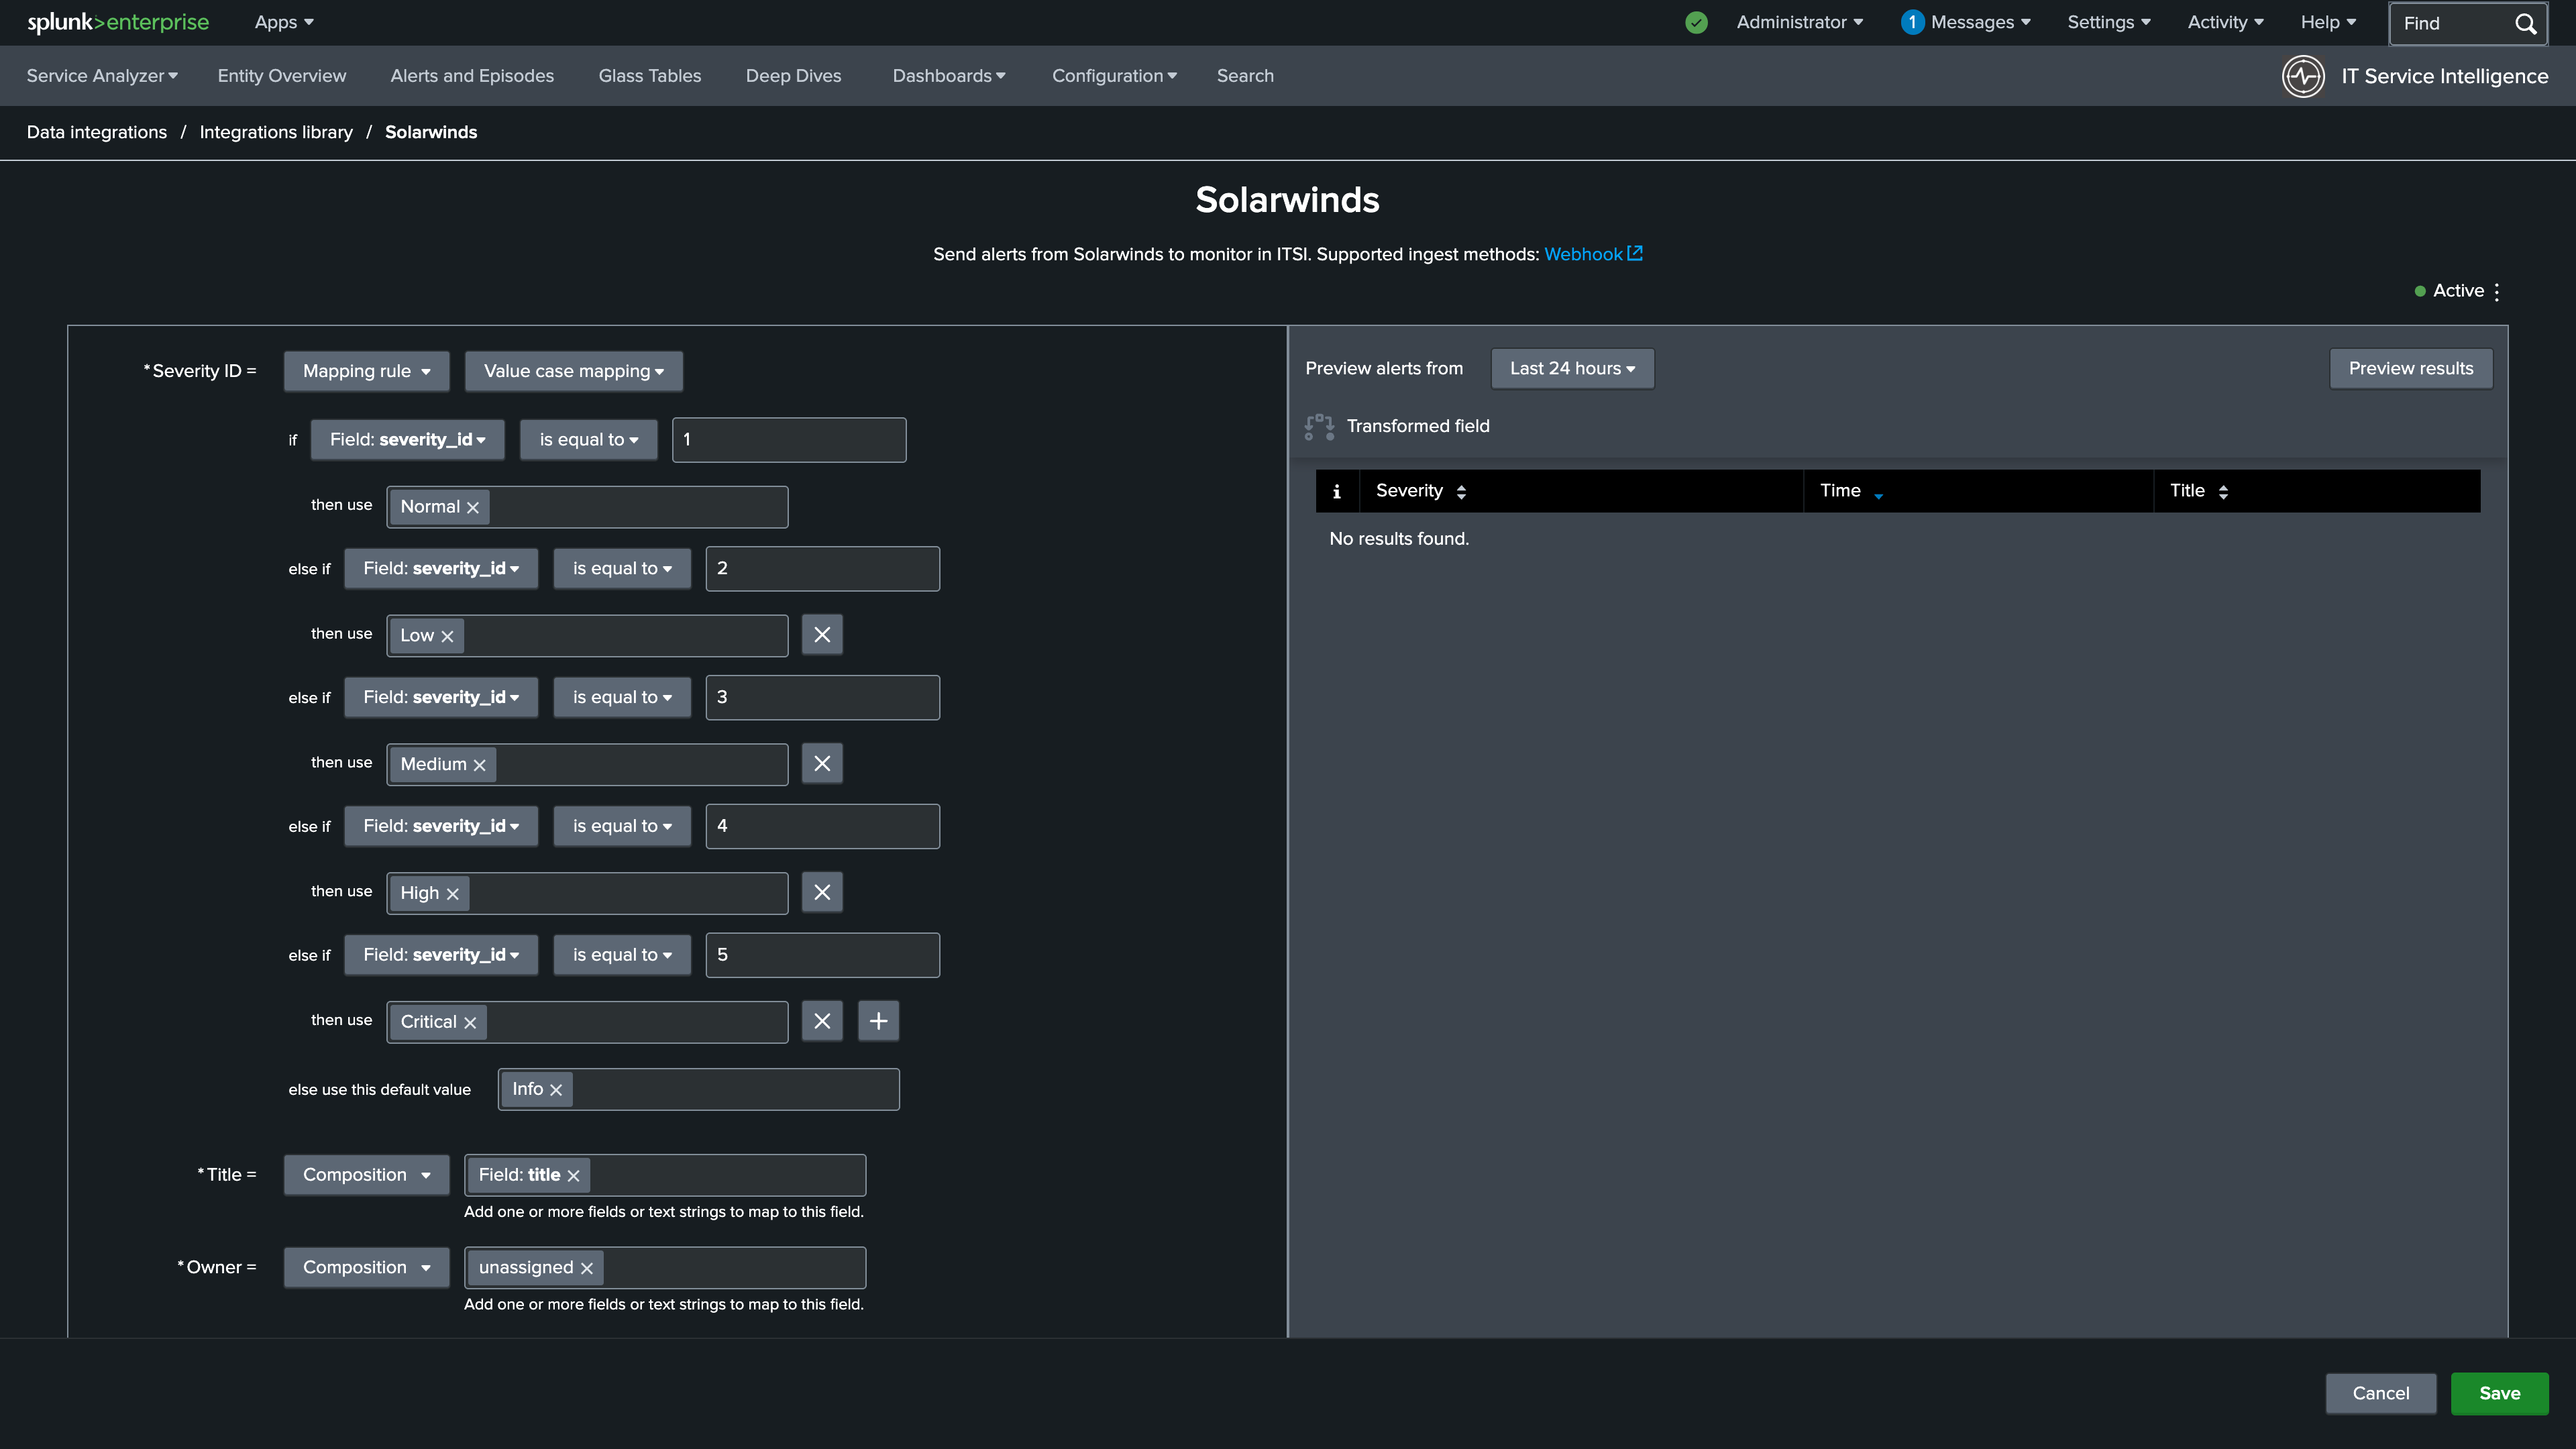Viewport: 2576px width, 1449px height.
Task: Open the Last 24 hours time range dropdown
Action: (1572, 369)
